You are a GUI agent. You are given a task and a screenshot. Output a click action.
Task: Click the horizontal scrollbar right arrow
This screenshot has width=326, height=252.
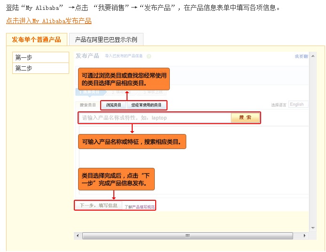point(304,236)
